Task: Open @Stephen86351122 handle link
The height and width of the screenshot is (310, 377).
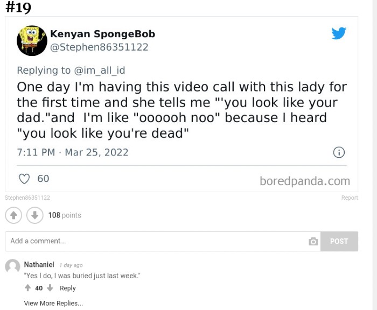Action: 99,47
